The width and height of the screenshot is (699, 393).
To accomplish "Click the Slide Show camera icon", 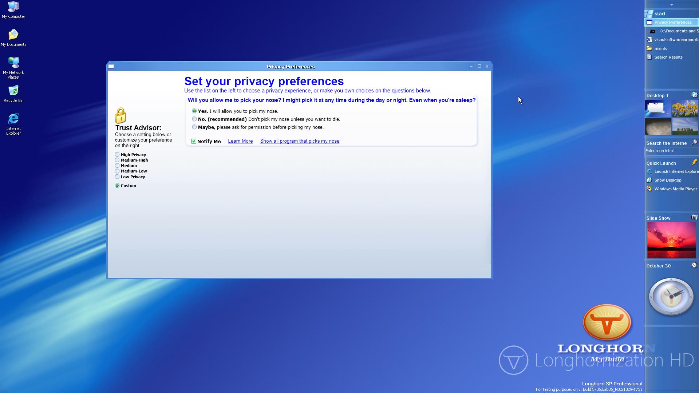I will click(x=694, y=218).
